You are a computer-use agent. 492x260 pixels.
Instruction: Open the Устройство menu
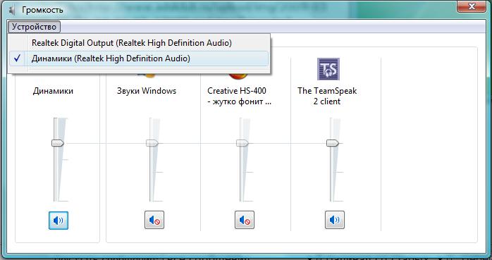click(34, 27)
